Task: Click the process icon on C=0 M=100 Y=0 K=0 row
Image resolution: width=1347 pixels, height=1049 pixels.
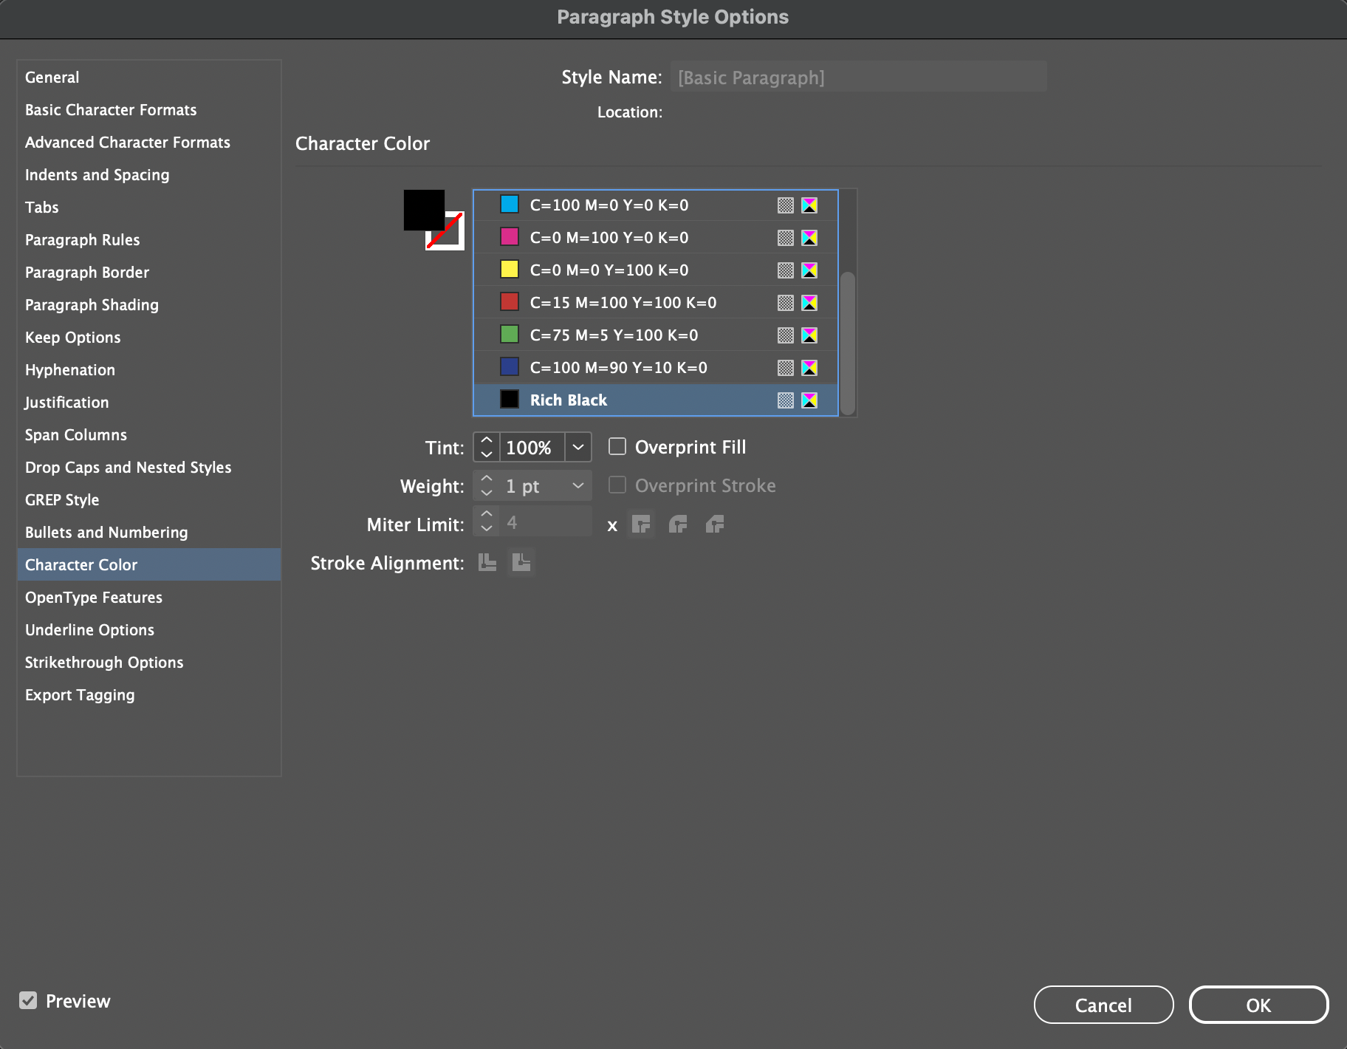Action: pos(786,238)
